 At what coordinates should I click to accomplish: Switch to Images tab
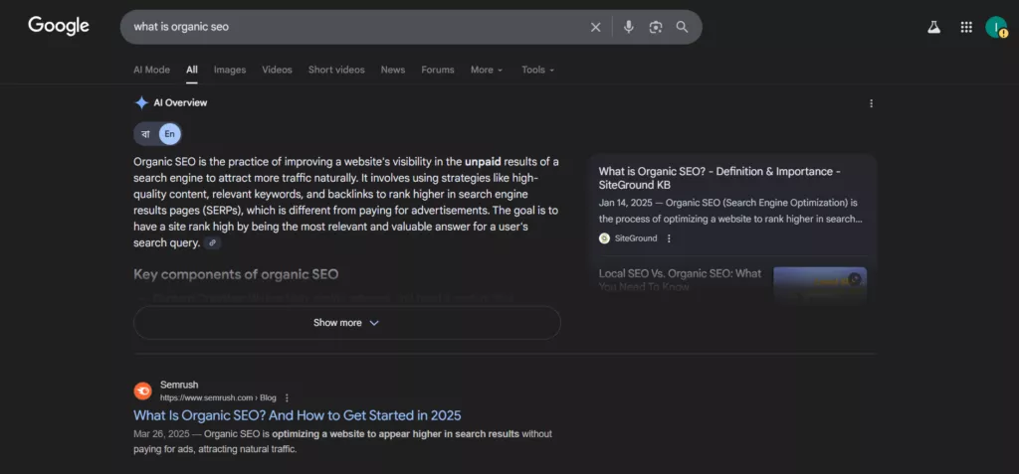[230, 71]
